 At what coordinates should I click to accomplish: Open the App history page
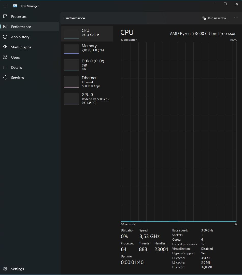pos(20,37)
